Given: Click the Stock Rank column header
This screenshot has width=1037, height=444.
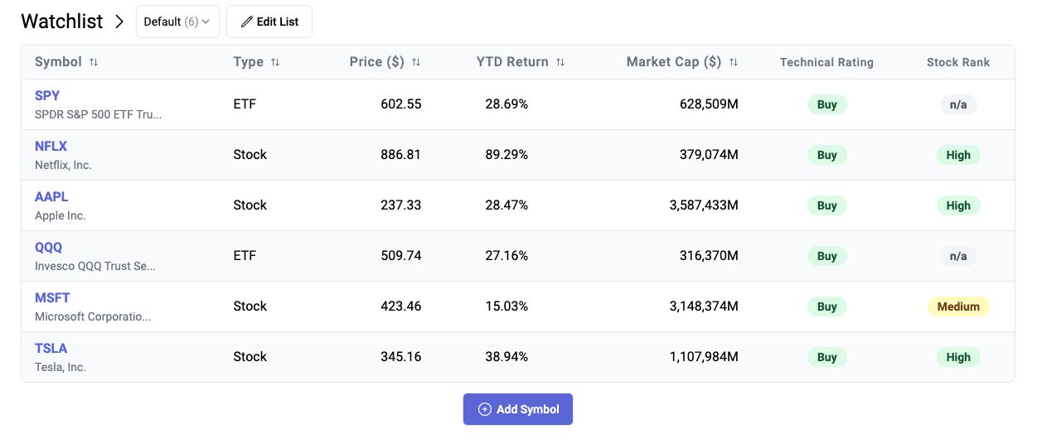Looking at the screenshot, I should [x=958, y=62].
